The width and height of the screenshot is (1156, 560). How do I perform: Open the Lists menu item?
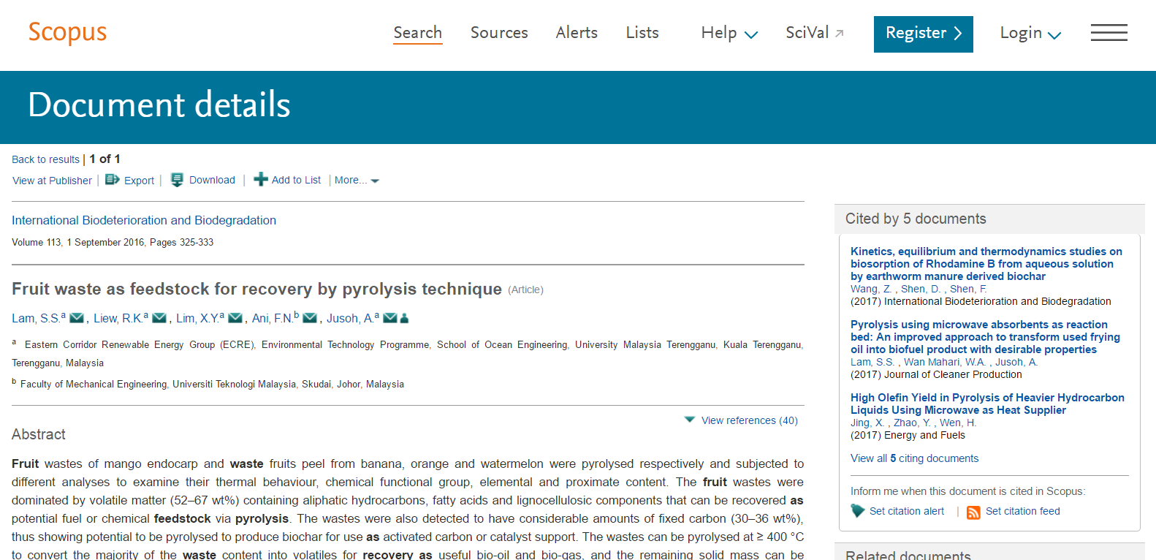[642, 33]
